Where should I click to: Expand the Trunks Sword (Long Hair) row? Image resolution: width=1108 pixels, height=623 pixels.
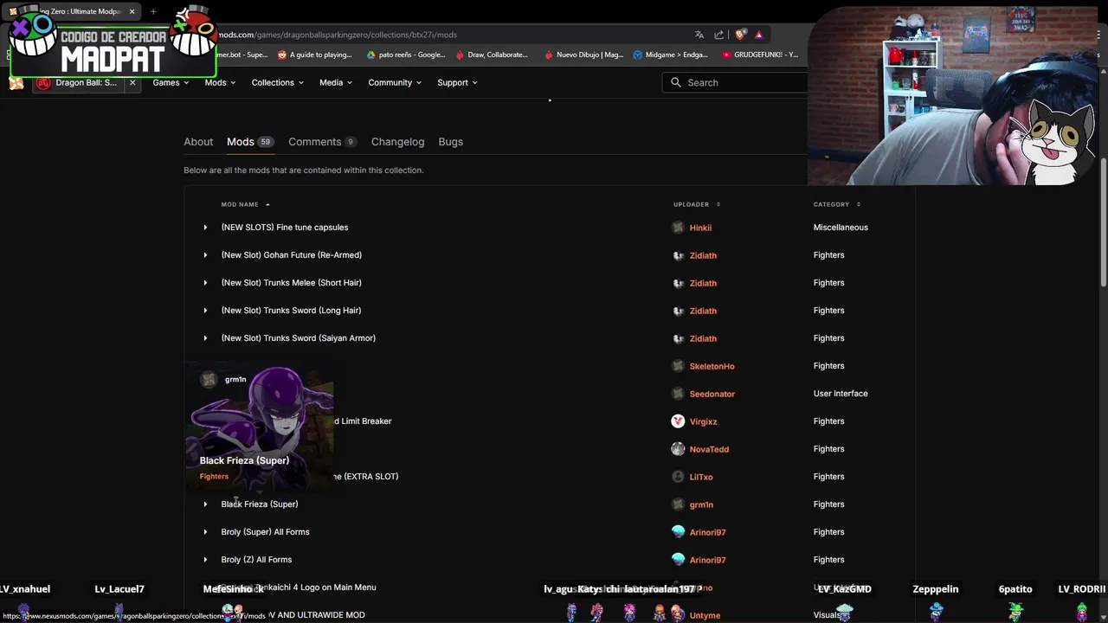coord(205,311)
